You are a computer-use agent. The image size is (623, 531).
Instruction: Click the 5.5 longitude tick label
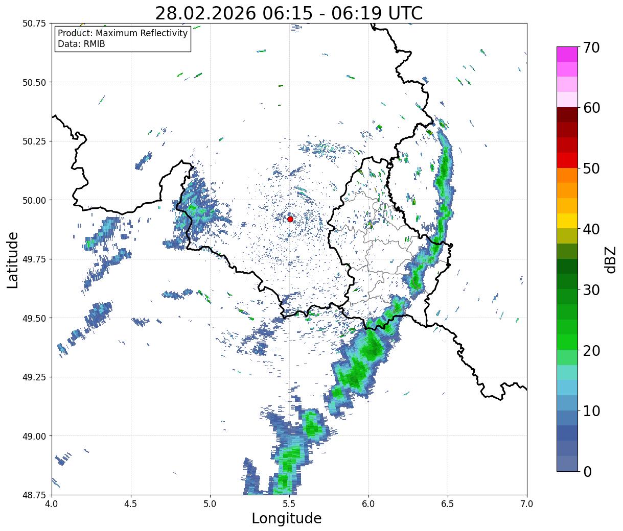tap(289, 504)
